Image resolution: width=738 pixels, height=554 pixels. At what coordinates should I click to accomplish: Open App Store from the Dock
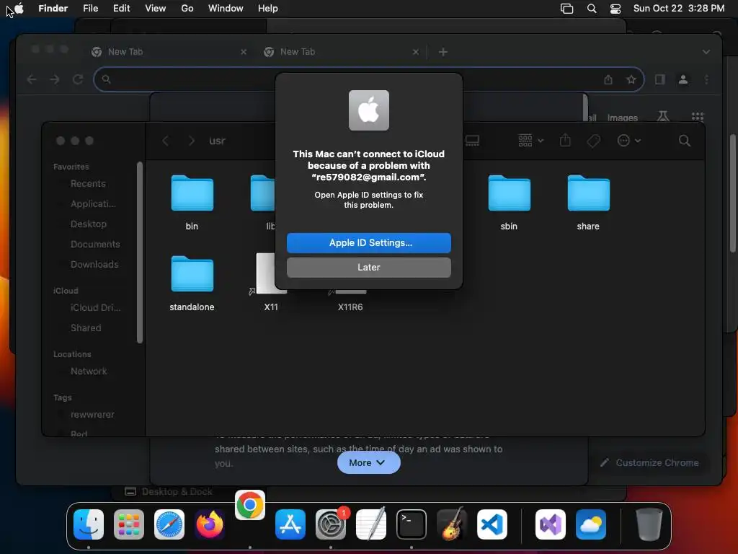[x=290, y=524]
